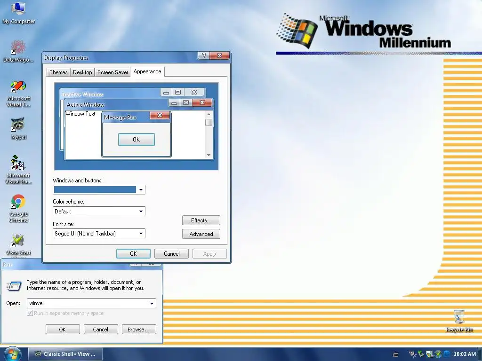The height and width of the screenshot is (361, 482).
Task: Click OK in Display Properties
Action: point(133,253)
